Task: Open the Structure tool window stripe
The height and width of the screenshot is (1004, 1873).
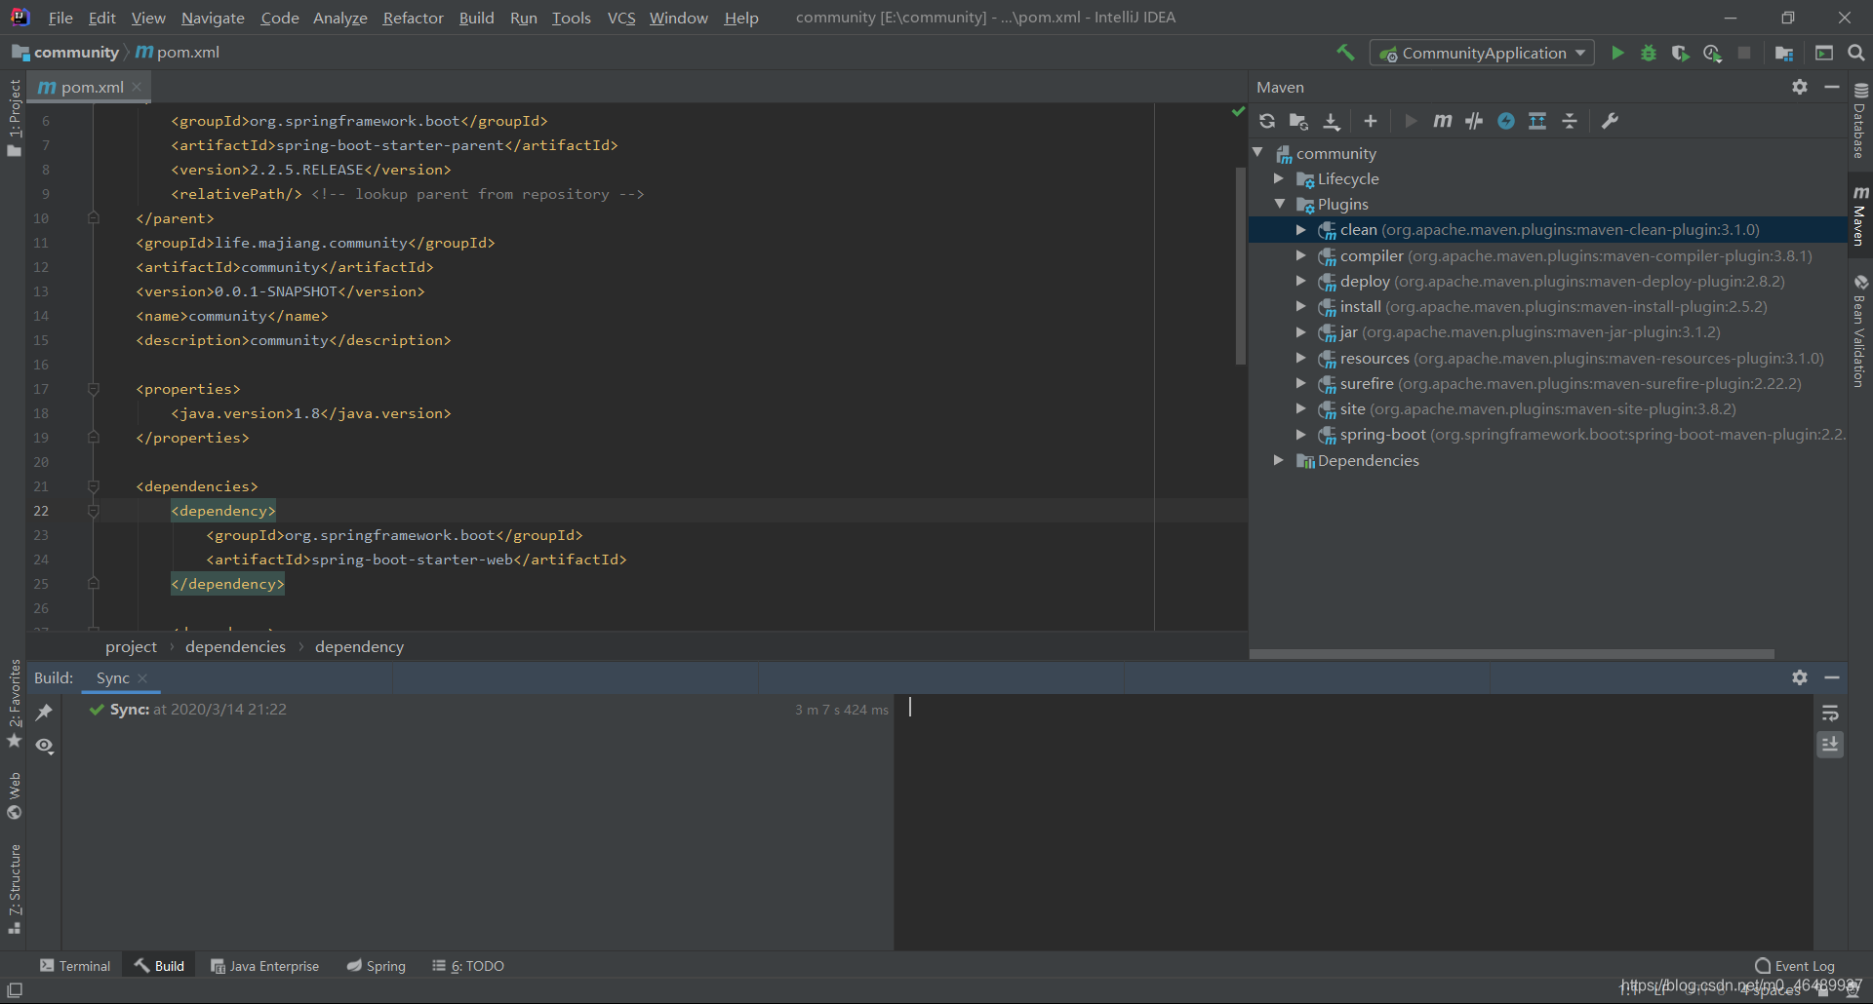Action: [x=14, y=889]
